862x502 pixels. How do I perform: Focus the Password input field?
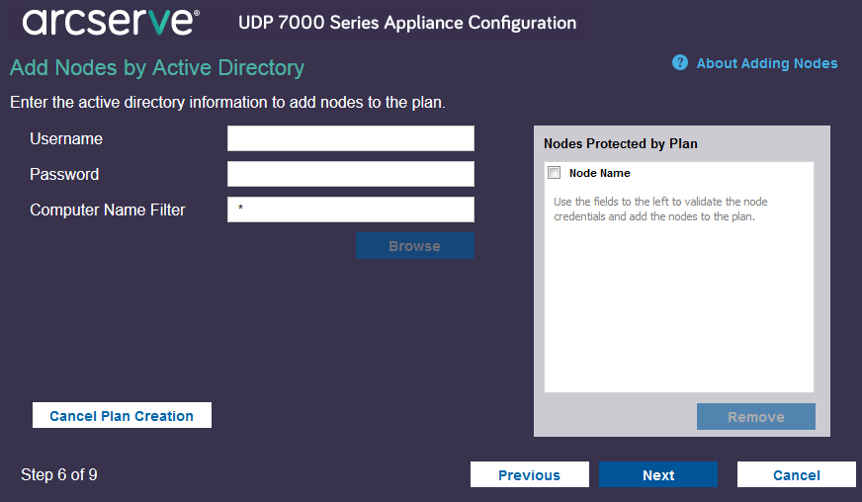coord(351,174)
